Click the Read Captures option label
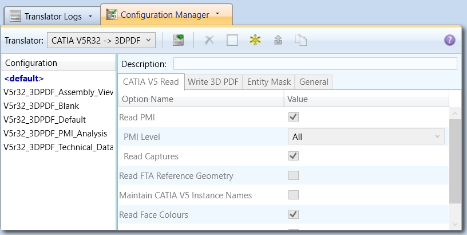 (x=151, y=156)
